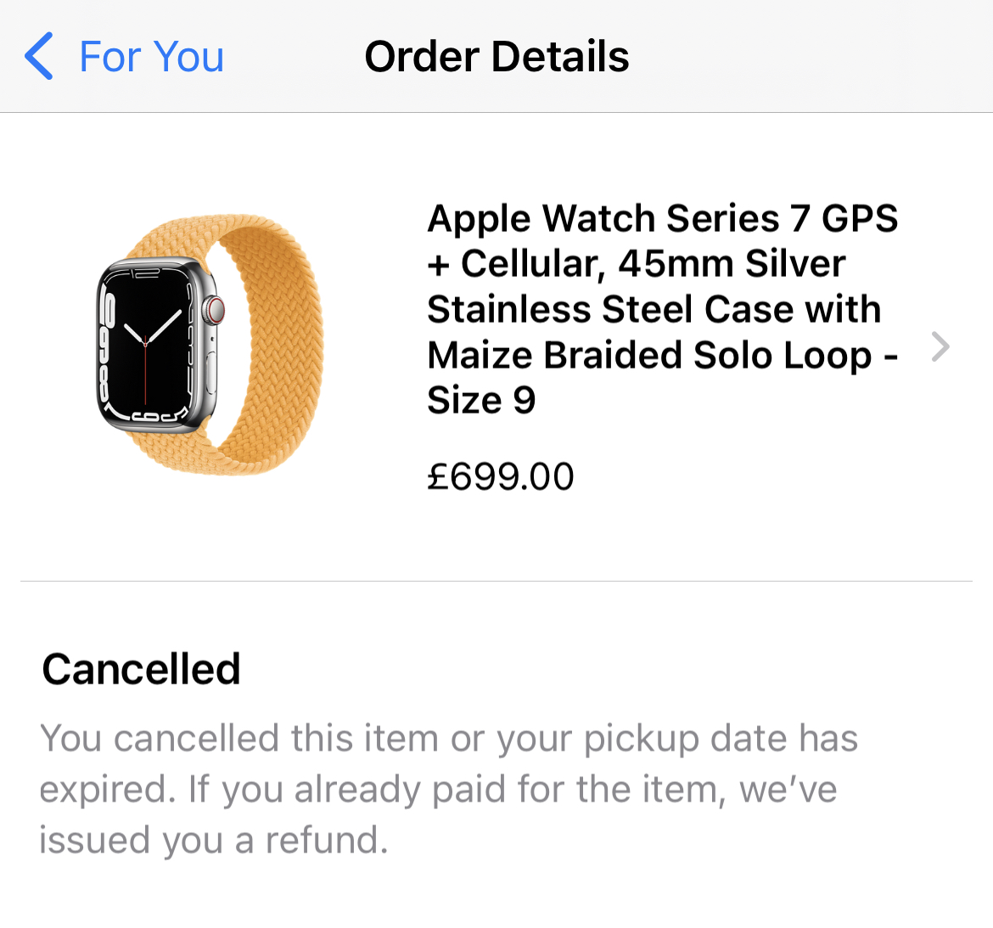This screenshot has width=993, height=928.
Task: Tap the 'You cancelled this item' line
Action: click(x=449, y=740)
